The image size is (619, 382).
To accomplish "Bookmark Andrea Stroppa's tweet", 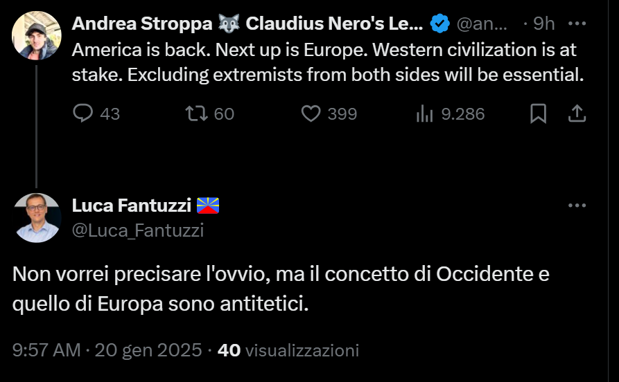I will pos(538,113).
